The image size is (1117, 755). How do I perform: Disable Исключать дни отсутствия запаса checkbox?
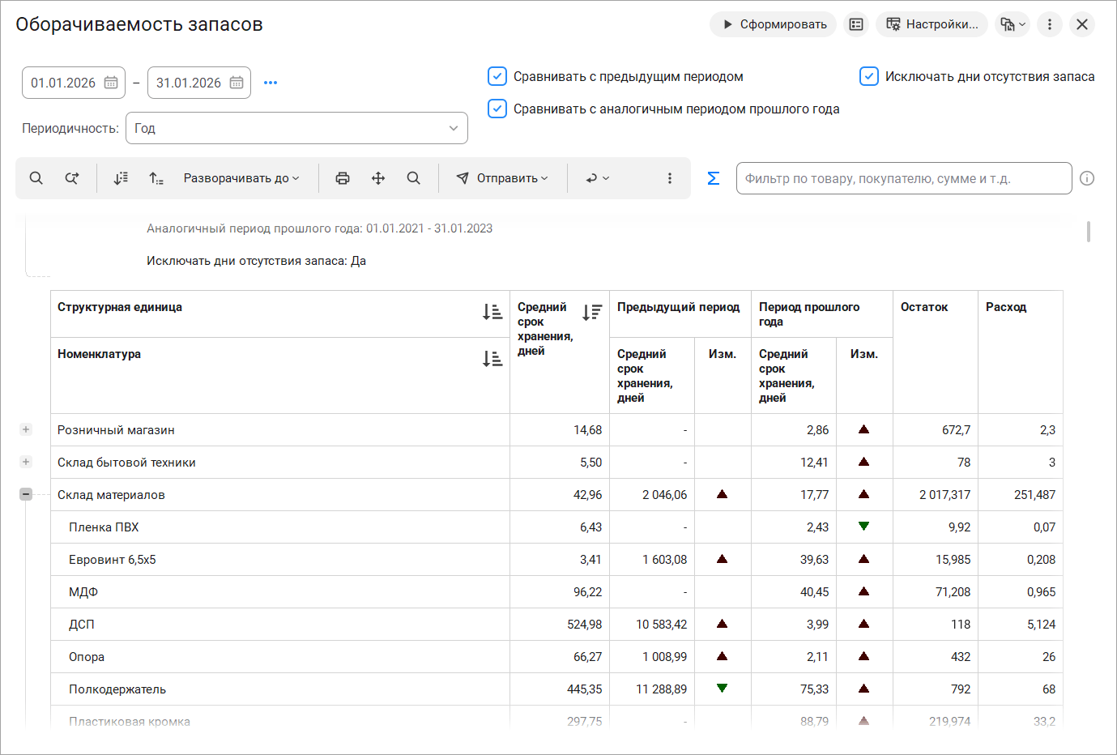(869, 76)
